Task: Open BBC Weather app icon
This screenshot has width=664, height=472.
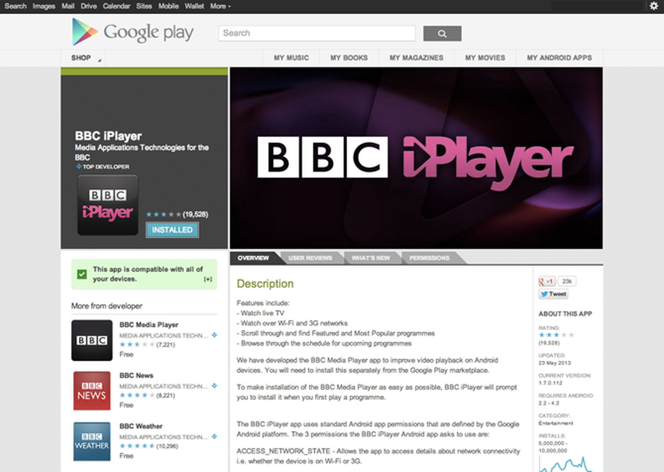Action: (x=92, y=441)
